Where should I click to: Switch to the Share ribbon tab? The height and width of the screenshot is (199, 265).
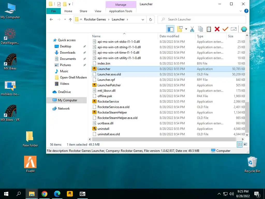tap(83, 11)
